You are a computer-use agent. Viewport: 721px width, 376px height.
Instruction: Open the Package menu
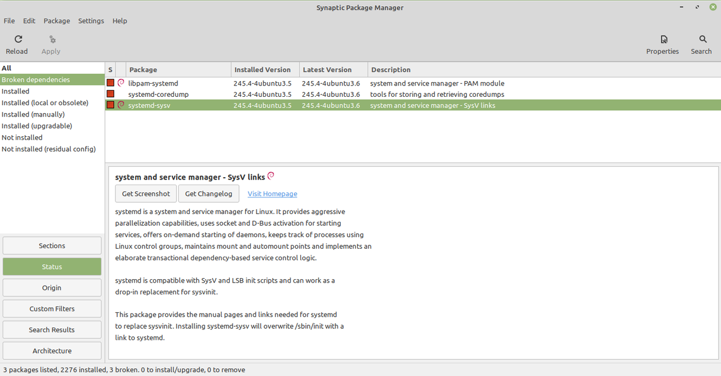pos(57,21)
